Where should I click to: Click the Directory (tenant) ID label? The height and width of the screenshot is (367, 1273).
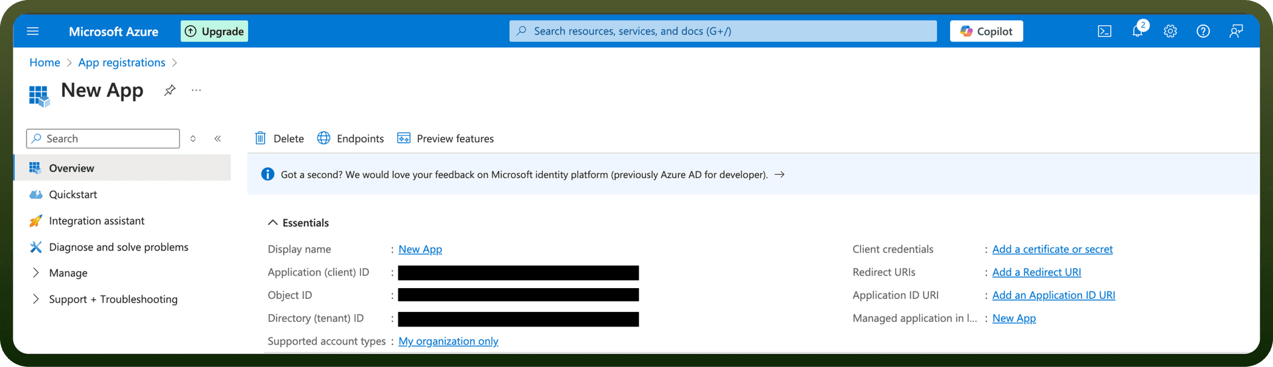[x=316, y=319]
